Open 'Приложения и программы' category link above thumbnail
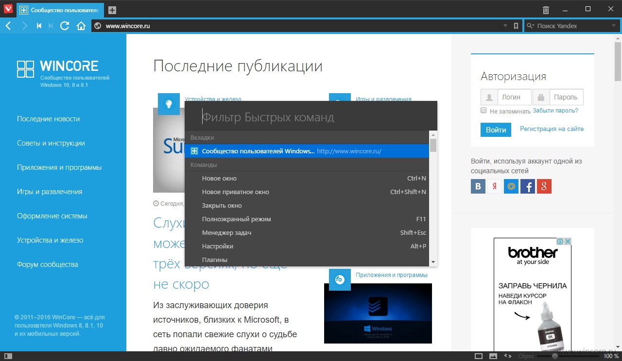The image size is (622, 361). [392, 275]
